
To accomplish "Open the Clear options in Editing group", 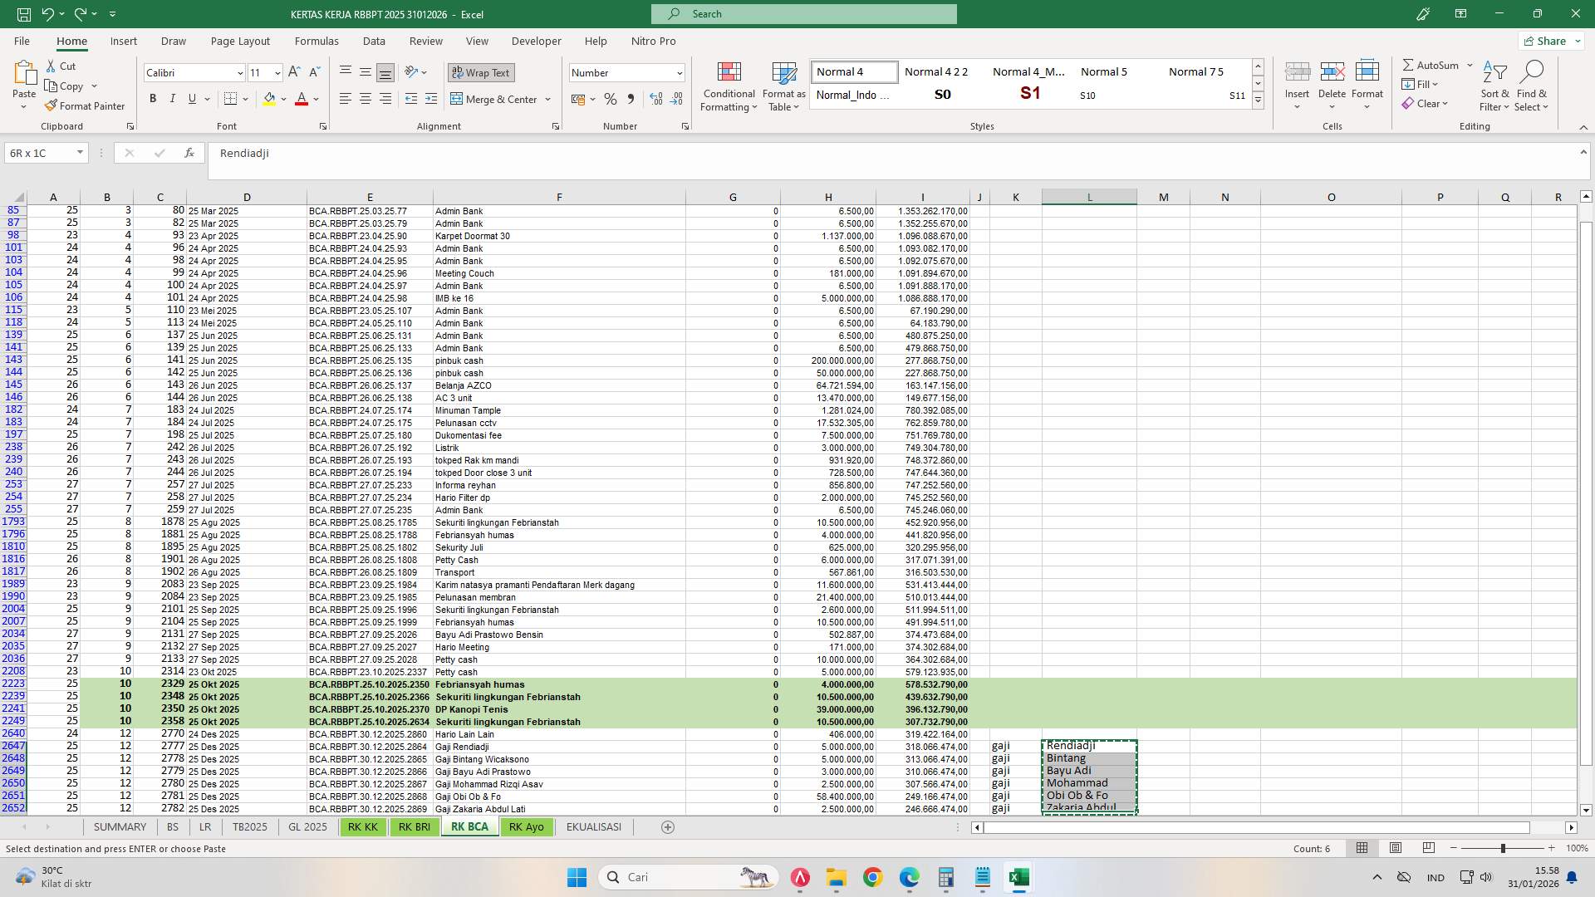I will 1426,103.
